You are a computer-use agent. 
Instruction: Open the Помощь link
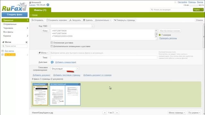[192, 2]
